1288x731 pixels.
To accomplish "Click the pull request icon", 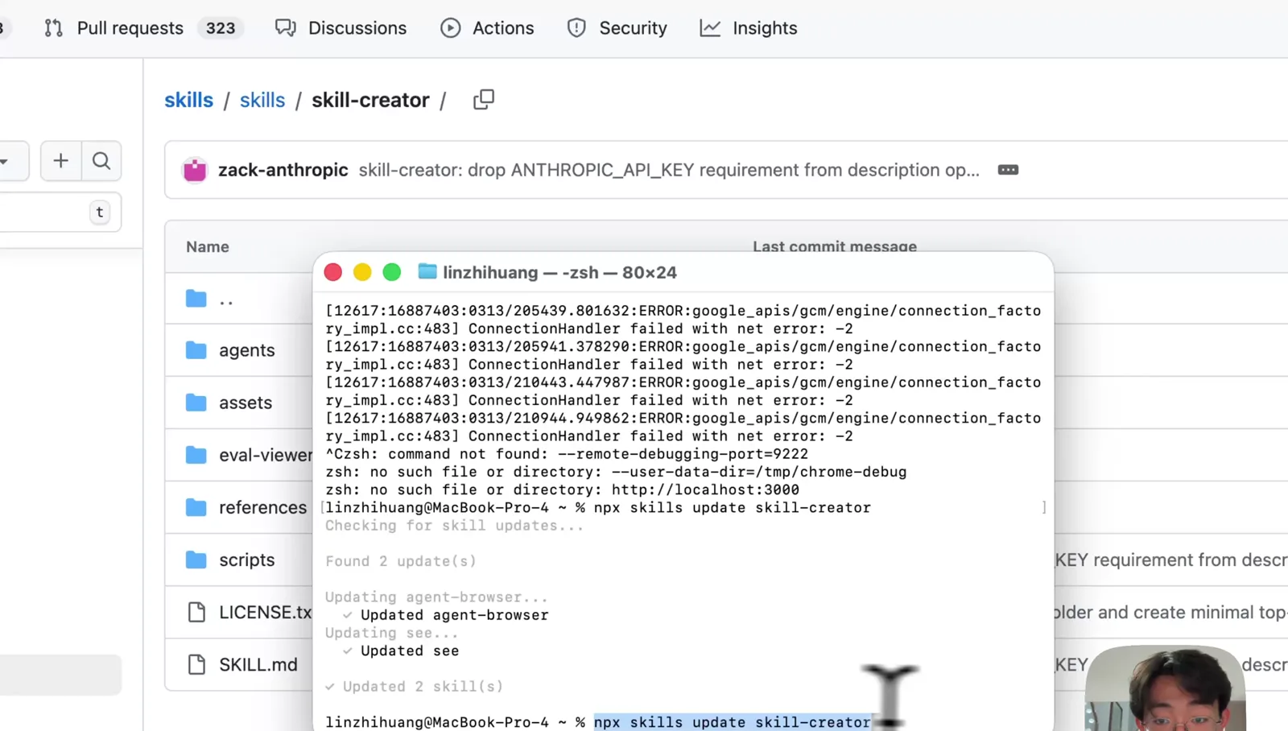I will 54,28.
